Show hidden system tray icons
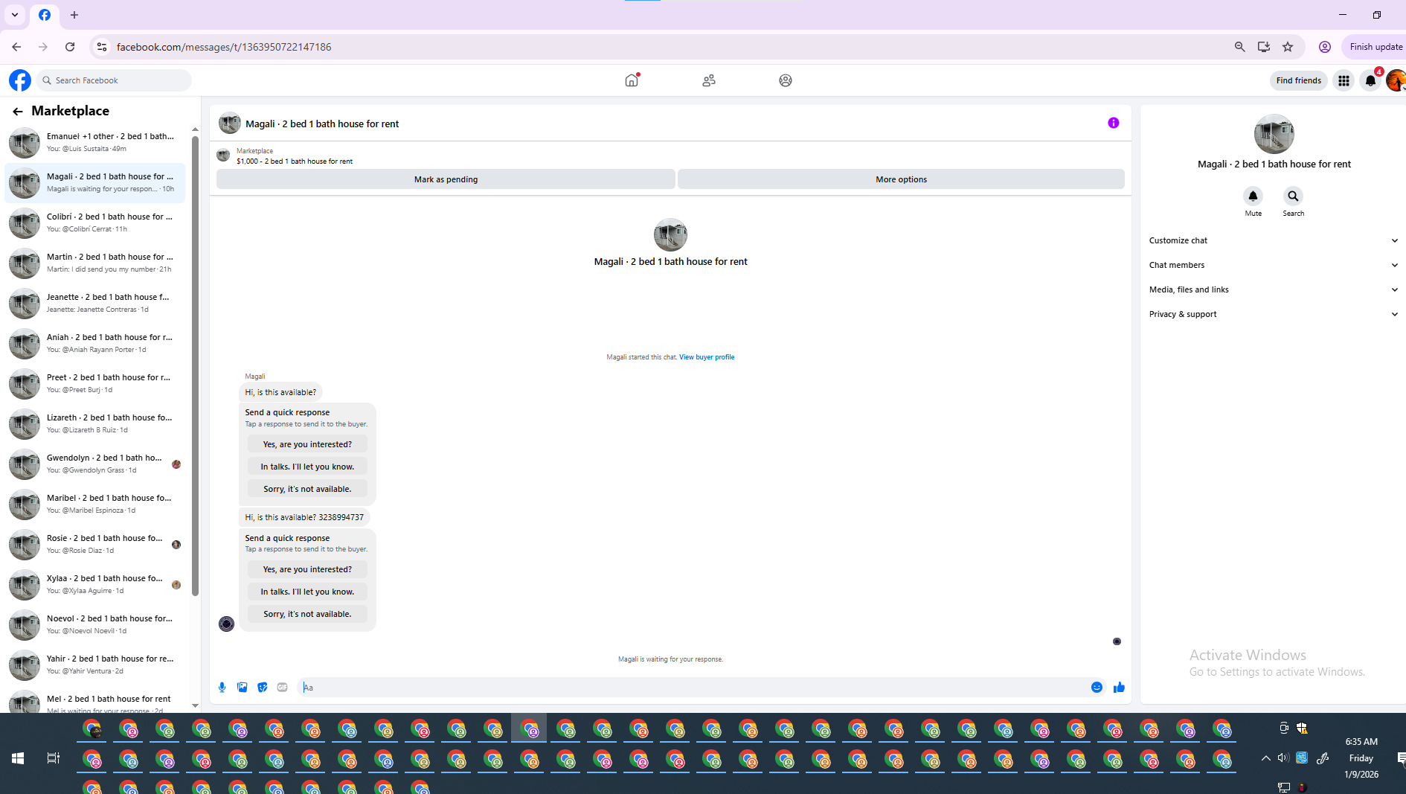Screen dimensions: 1406x794 tap(1265, 758)
